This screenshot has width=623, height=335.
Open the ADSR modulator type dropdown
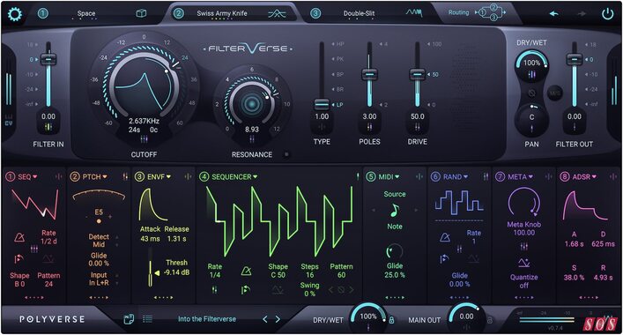pyautogui.click(x=584, y=177)
